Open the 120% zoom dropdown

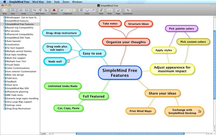46,134
